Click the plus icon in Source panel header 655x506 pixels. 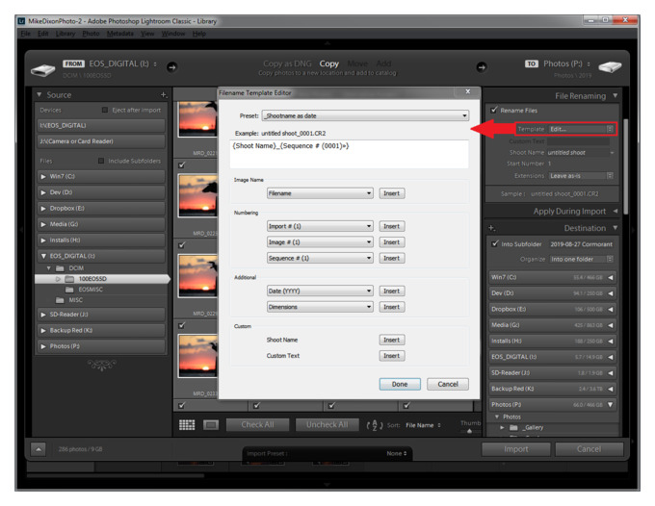point(164,95)
